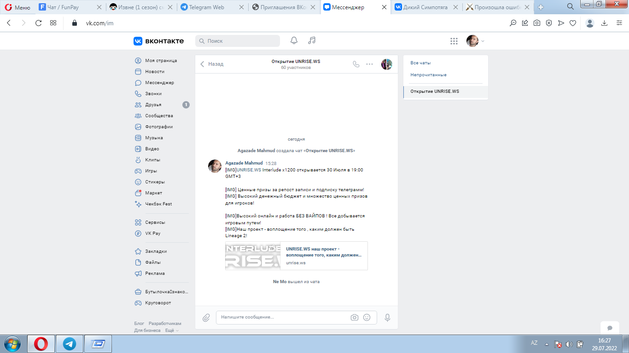Attach a file using the paperclip icon
629x353 pixels.
(206, 318)
